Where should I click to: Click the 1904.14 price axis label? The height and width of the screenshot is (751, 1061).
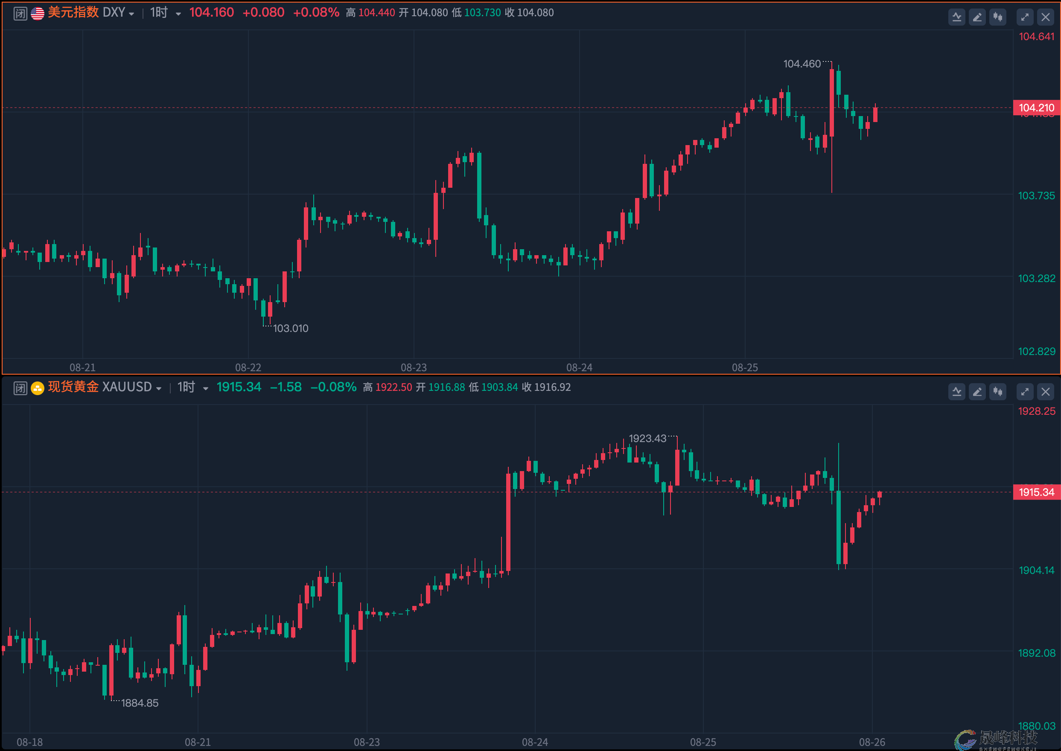click(x=1037, y=570)
